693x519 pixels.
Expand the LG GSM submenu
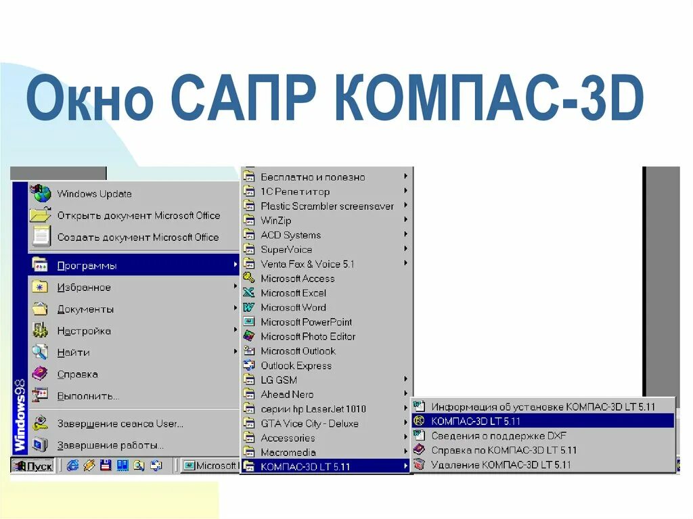tap(326, 380)
